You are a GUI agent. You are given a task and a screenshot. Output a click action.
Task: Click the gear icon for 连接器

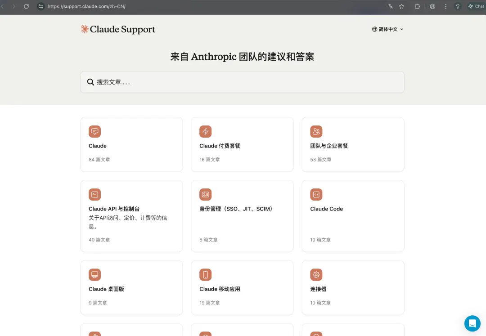point(316,275)
